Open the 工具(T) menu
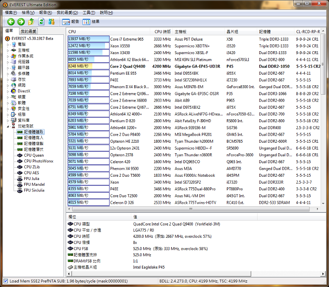329x287 pixels. click(x=89, y=13)
